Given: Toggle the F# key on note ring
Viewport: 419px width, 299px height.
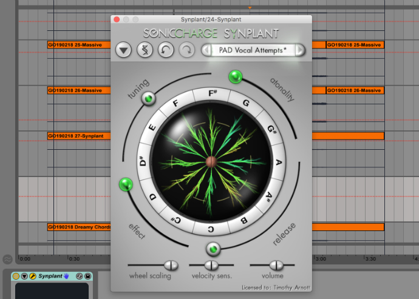Looking at the screenshot, I should pos(213,93).
